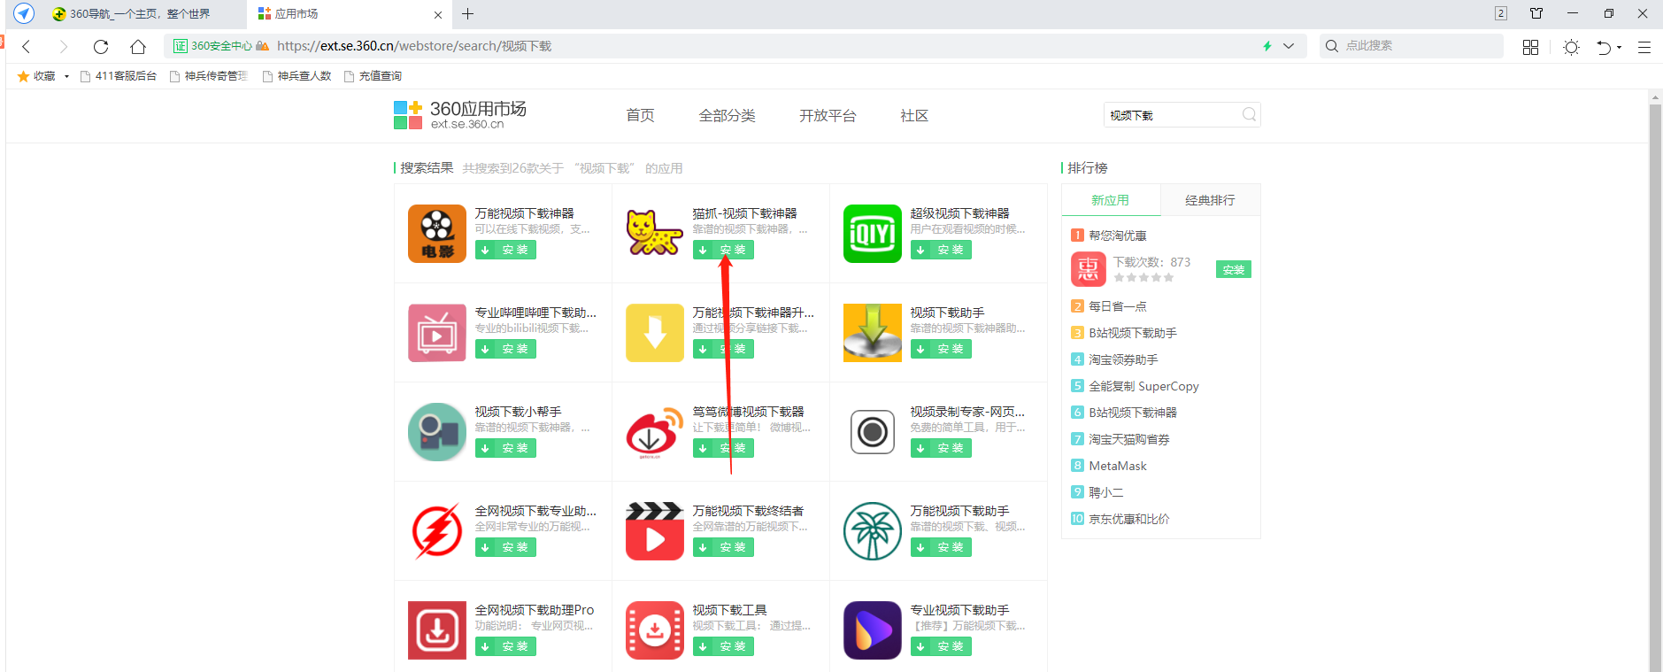Open the yellow down-arrow 万能视频下载神器升级 icon
The image size is (1663, 672).
[x=655, y=333]
